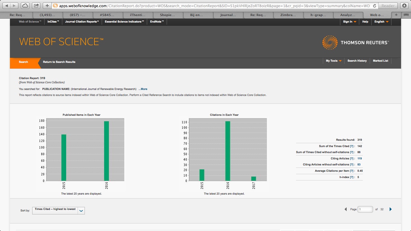Open Journal Citation Reports nav item
411x231 pixels.
[82, 22]
